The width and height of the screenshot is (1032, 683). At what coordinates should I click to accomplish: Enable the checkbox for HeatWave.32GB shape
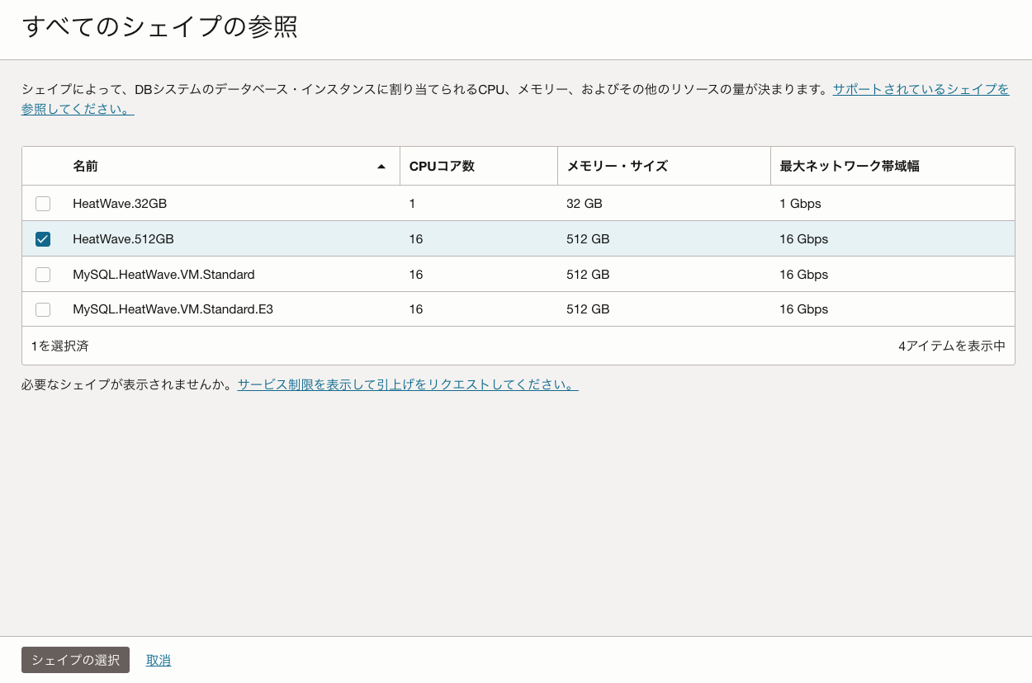[x=43, y=204]
